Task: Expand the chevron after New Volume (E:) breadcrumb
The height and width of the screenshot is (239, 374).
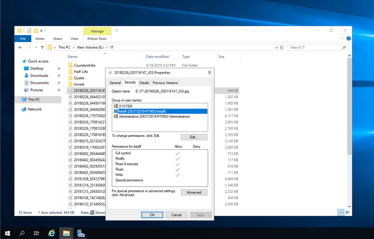Action: tap(107, 48)
